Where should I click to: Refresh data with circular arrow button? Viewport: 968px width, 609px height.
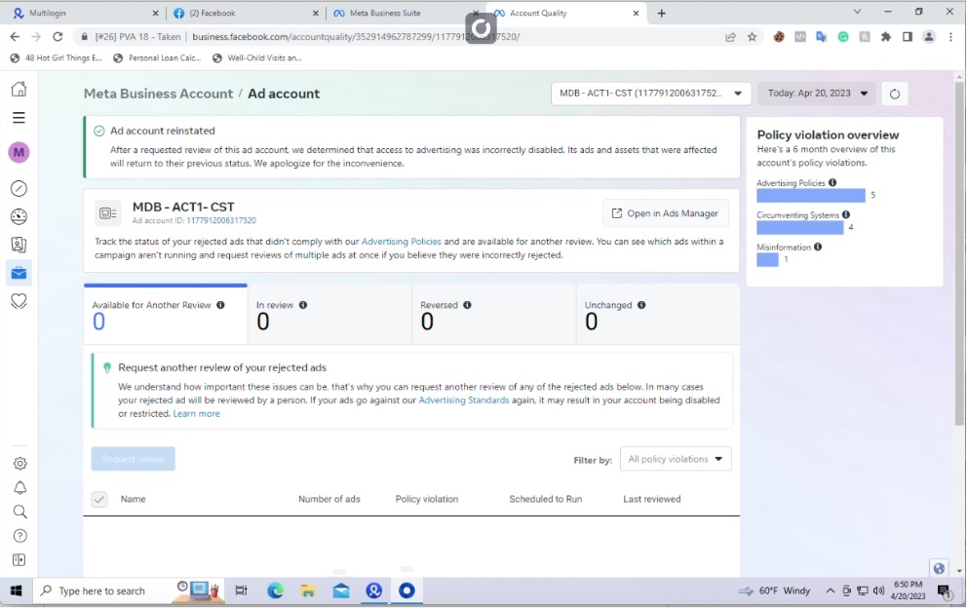click(x=895, y=94)
